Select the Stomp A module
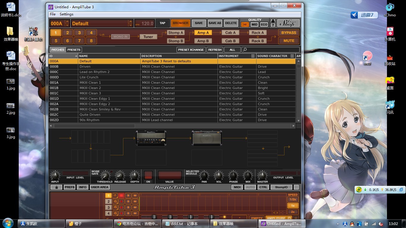406x228 pixels. pos(176,33)
